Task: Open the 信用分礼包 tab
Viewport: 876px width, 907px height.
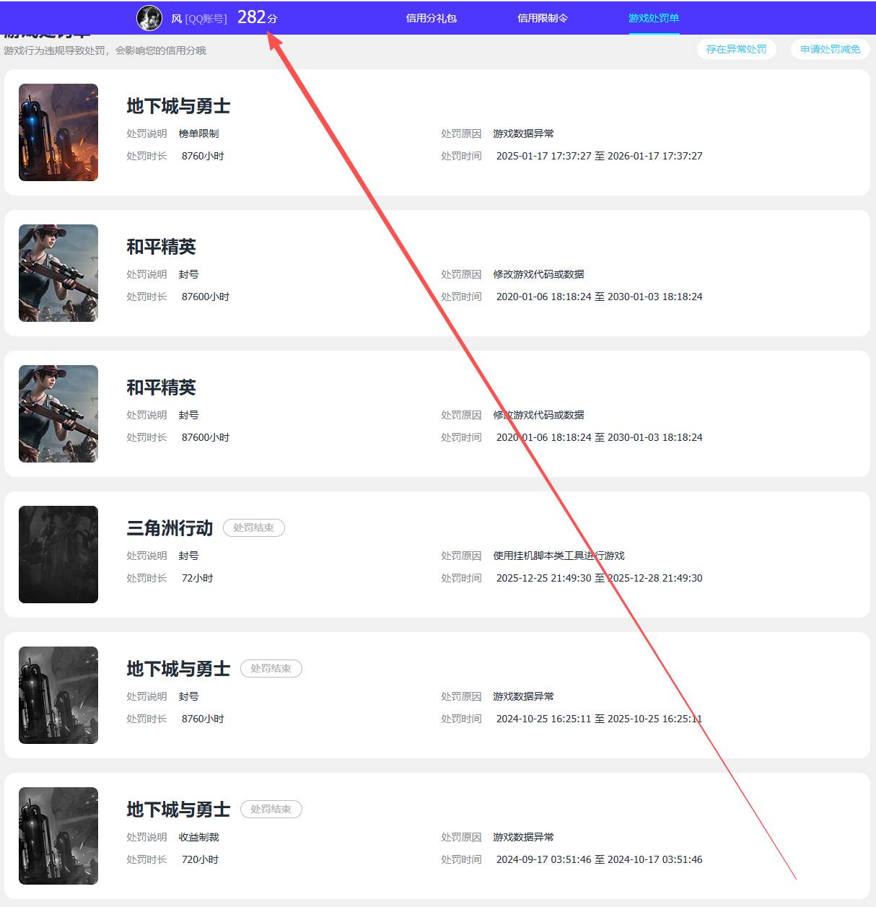Action: tap(432, 18)
